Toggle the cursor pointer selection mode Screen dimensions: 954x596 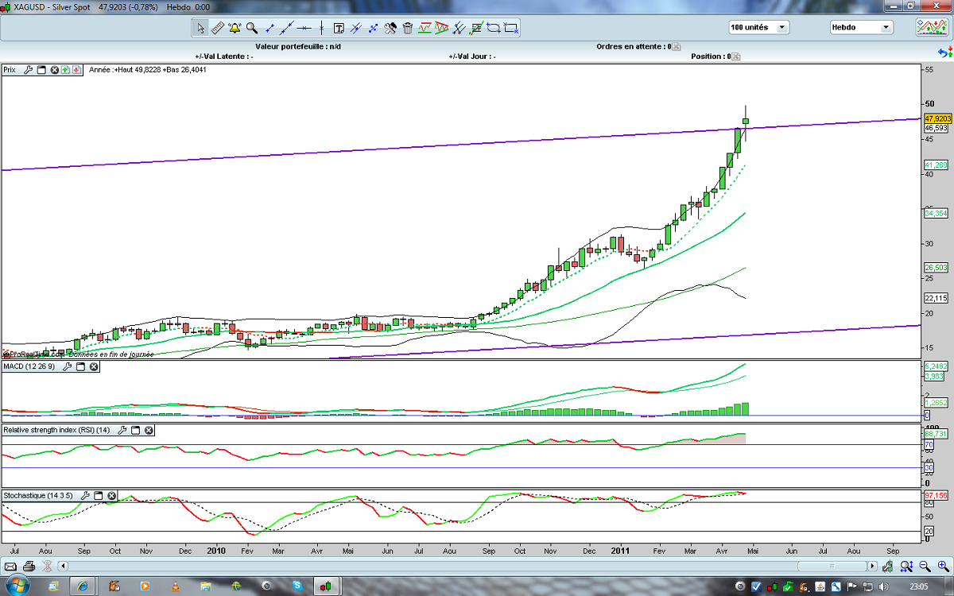pyautogui.click(x=200, y=29)
